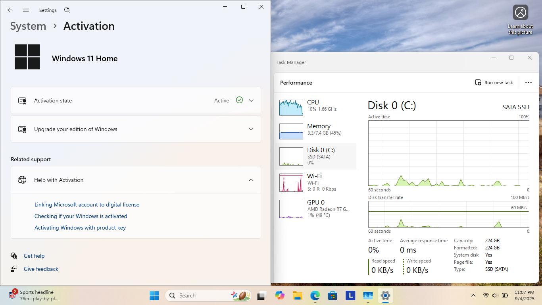
Task: Click the Disk transfer rate graph
Action: (449, 214)
